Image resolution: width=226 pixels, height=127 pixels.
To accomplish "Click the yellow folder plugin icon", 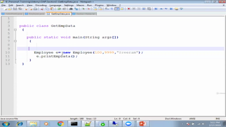I will [176, 9].
